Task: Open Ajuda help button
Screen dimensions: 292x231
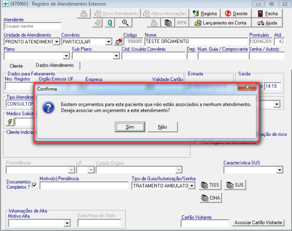Action: point(267,23)
